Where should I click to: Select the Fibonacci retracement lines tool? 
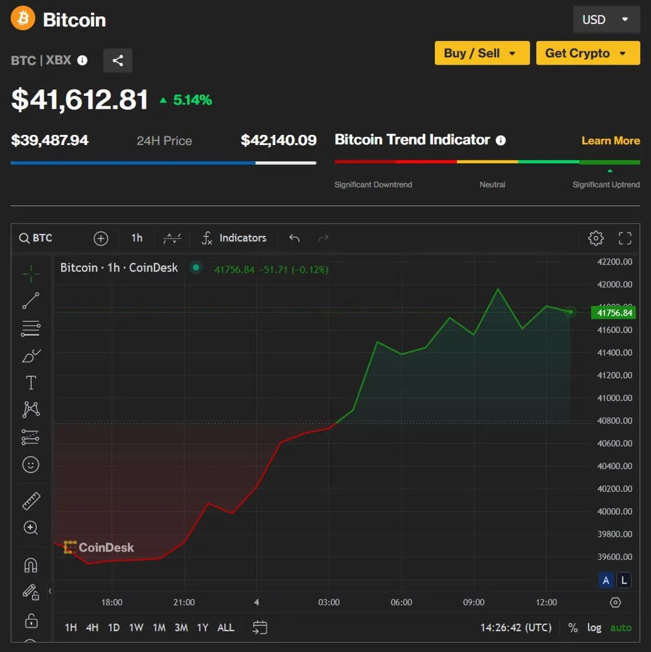(31, 328)
